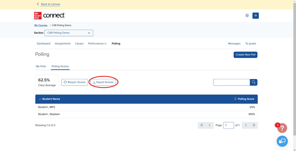296x151 pixels.
Task: Go to the previous page arrow
Action: pos(210,125)
